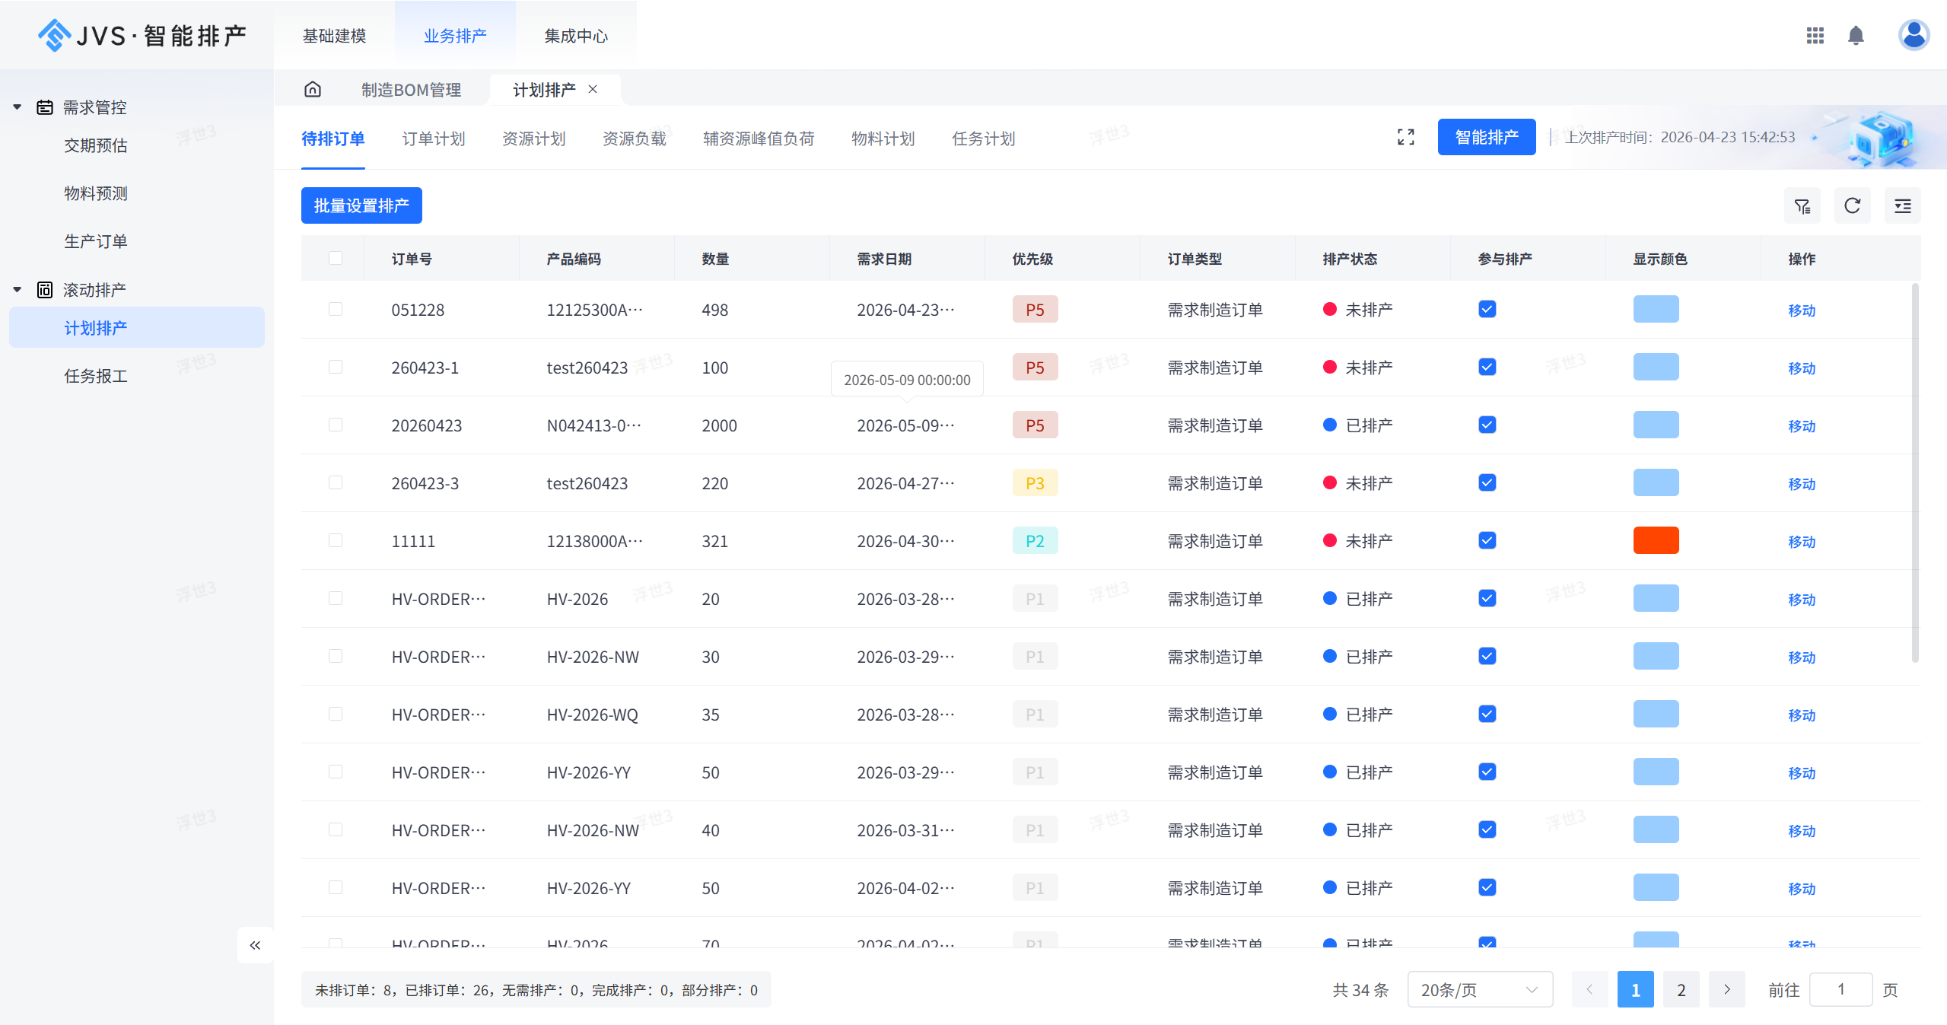Open the table filter icon
The image size is (1947, 1025).
click(1802, 205)
